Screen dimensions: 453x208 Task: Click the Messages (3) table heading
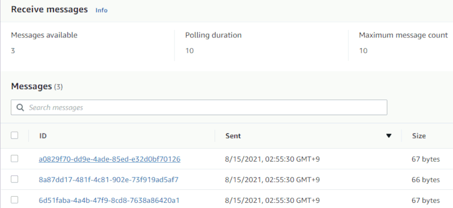37,86
